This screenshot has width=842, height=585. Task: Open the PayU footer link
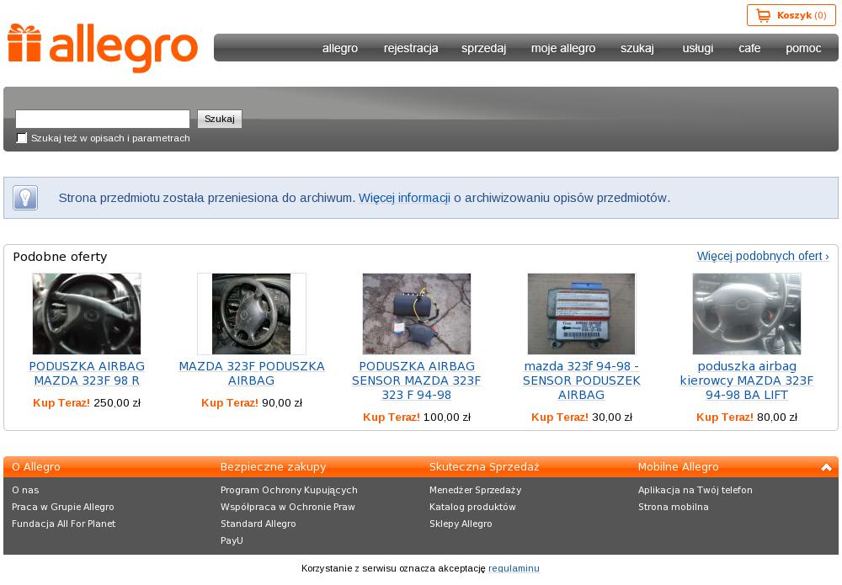click(232, 540)
